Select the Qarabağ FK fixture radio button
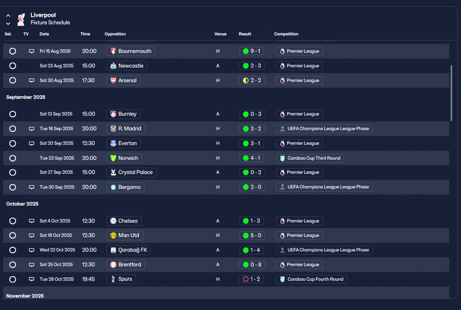 click(x=13, y=250)
